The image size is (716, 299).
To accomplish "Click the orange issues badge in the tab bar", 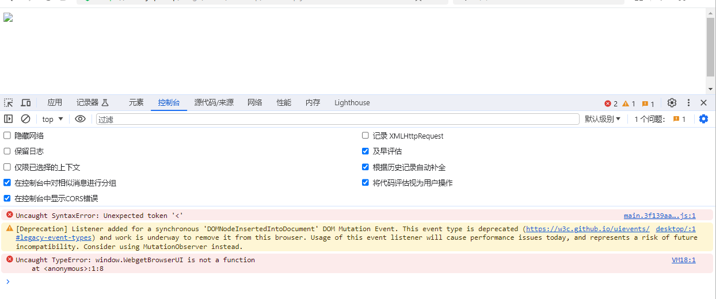I will [648, 103].
